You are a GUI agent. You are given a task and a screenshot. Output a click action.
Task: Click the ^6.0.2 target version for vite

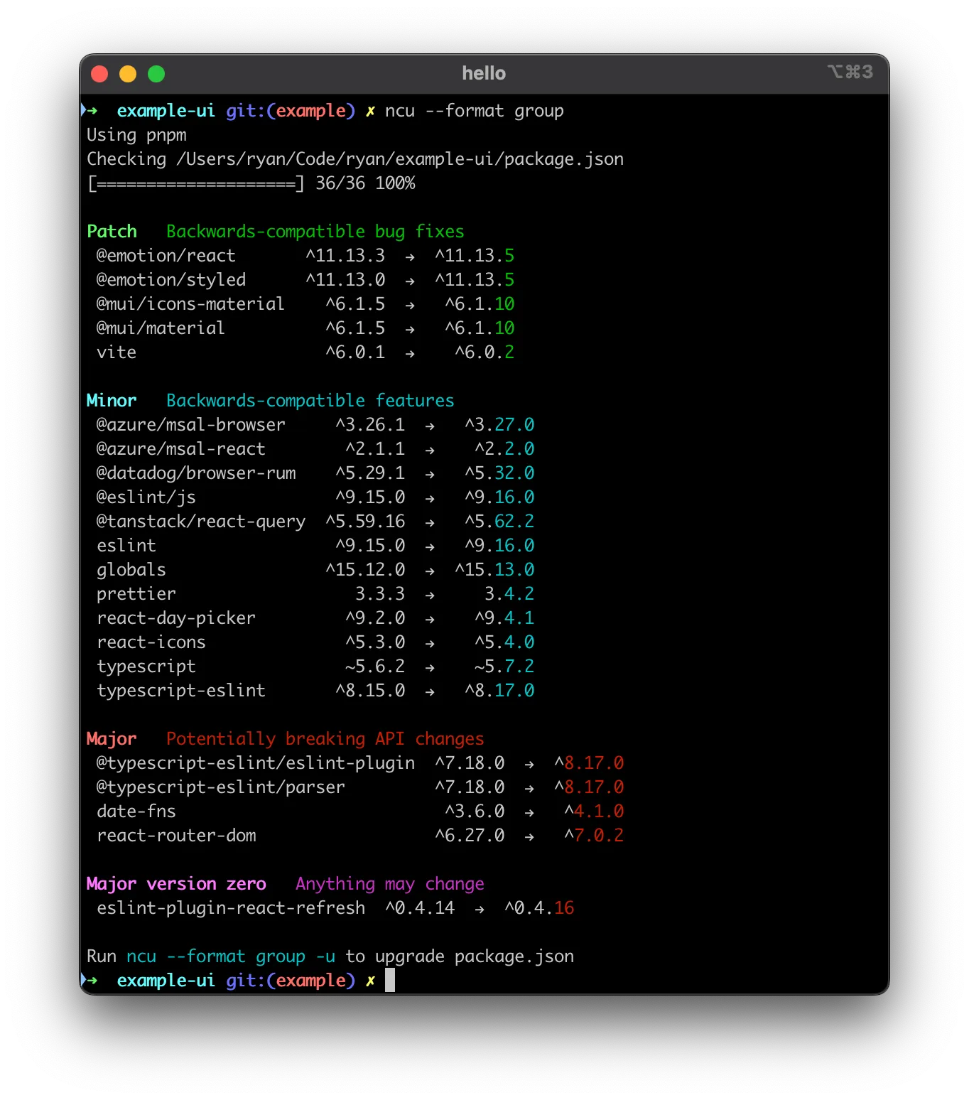[484, 352]
